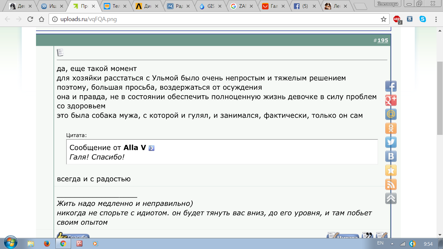Viewport: 443px width, 249px height.
Task: Click the "Спасибо" thanks button
Action: pyautogui.click(x=73, y=236)
